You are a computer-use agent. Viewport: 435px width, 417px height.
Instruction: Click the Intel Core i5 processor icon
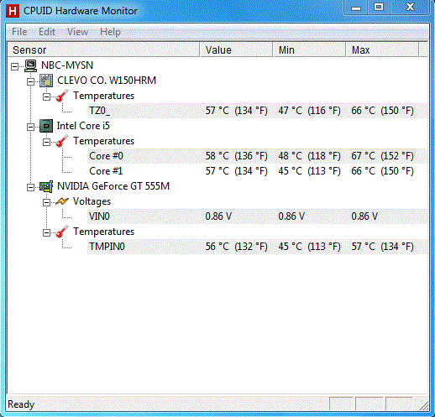coord(46,126)
